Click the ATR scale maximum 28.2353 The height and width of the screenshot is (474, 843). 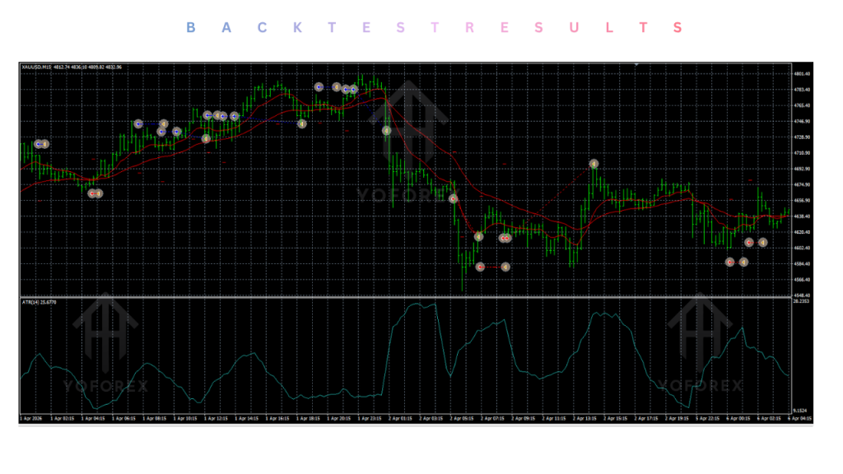pyautogui.click(x=802, y=301)
